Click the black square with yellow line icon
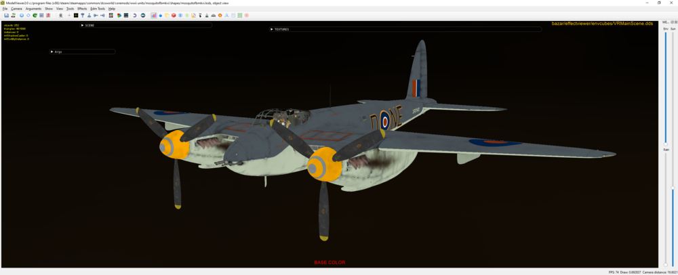This screenshot has width=678, height=275. (76, 15)
